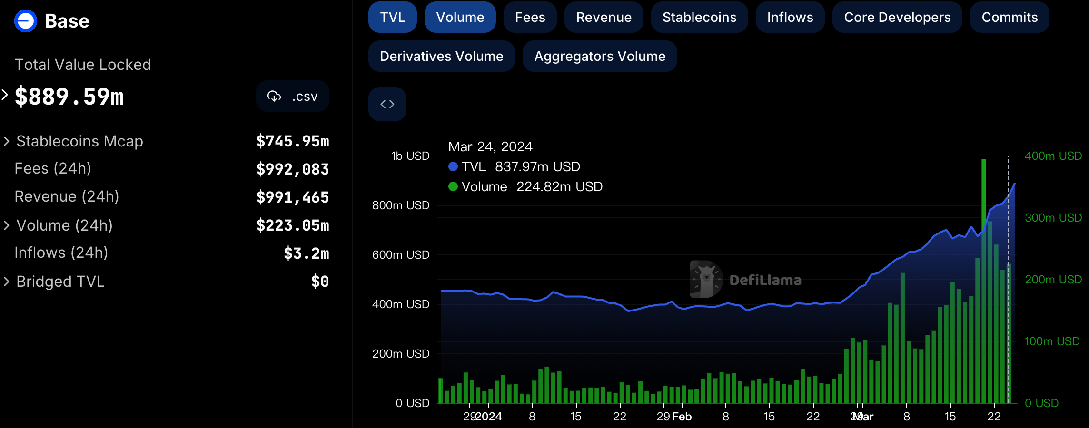Toggle the Volume chart series off
This screenshot has height=428, width=1089.
click(x=460, y=18)
